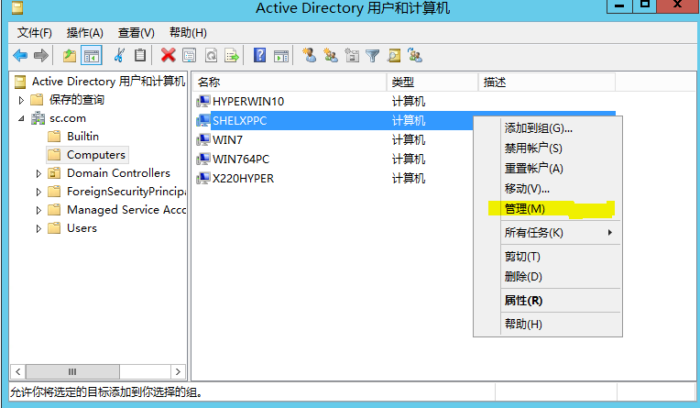
Task: Expand the Managed Service Accounts arrow
Action: point(38,210)
